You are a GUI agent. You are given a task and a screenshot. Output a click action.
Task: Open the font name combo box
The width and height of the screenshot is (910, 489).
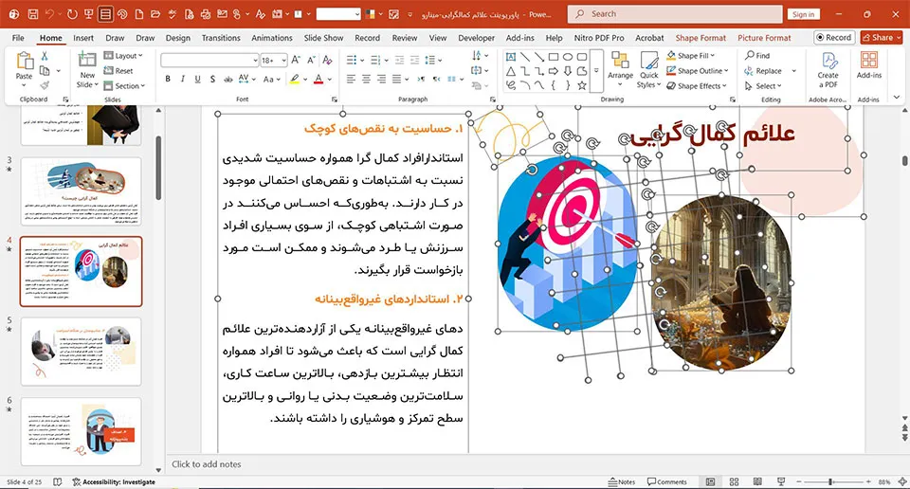[x=209, y=60]
